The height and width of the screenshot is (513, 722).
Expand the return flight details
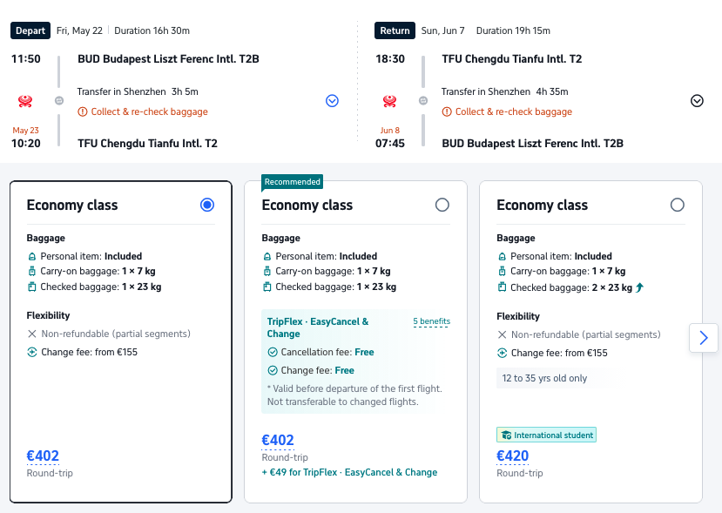[x=696, y=101]
